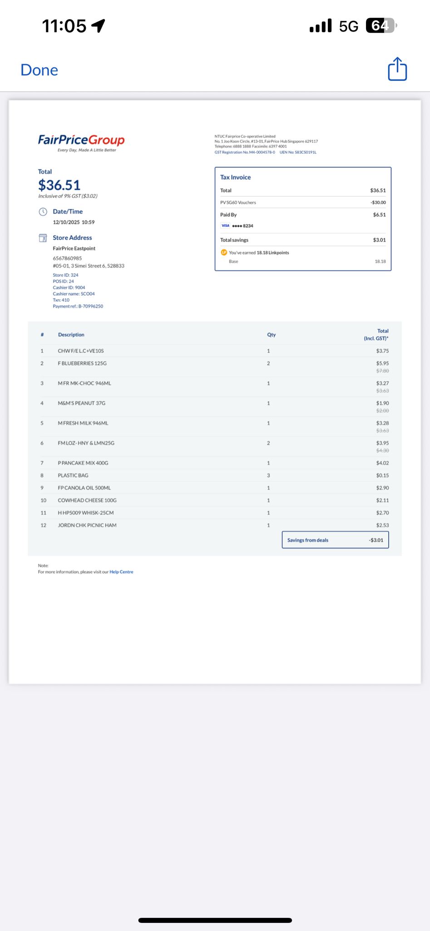Select the $0.15 plastic bag price
This screenshot has width=430, height=931.
[x=382, y=476]
